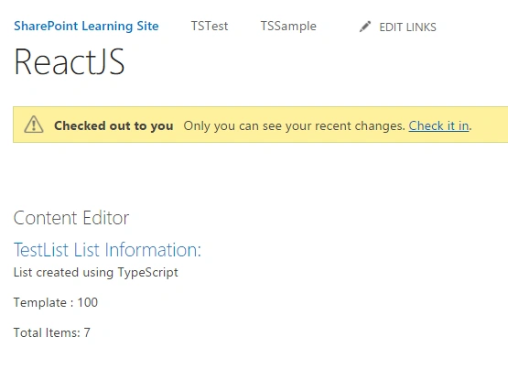The image size is (508, 380).
Task: Click the template value 100
Action: 88,302
